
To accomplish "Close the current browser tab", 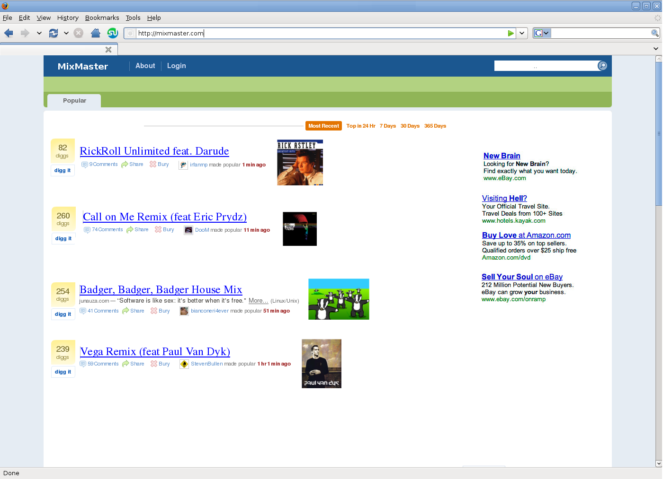I will click(108, 50).
